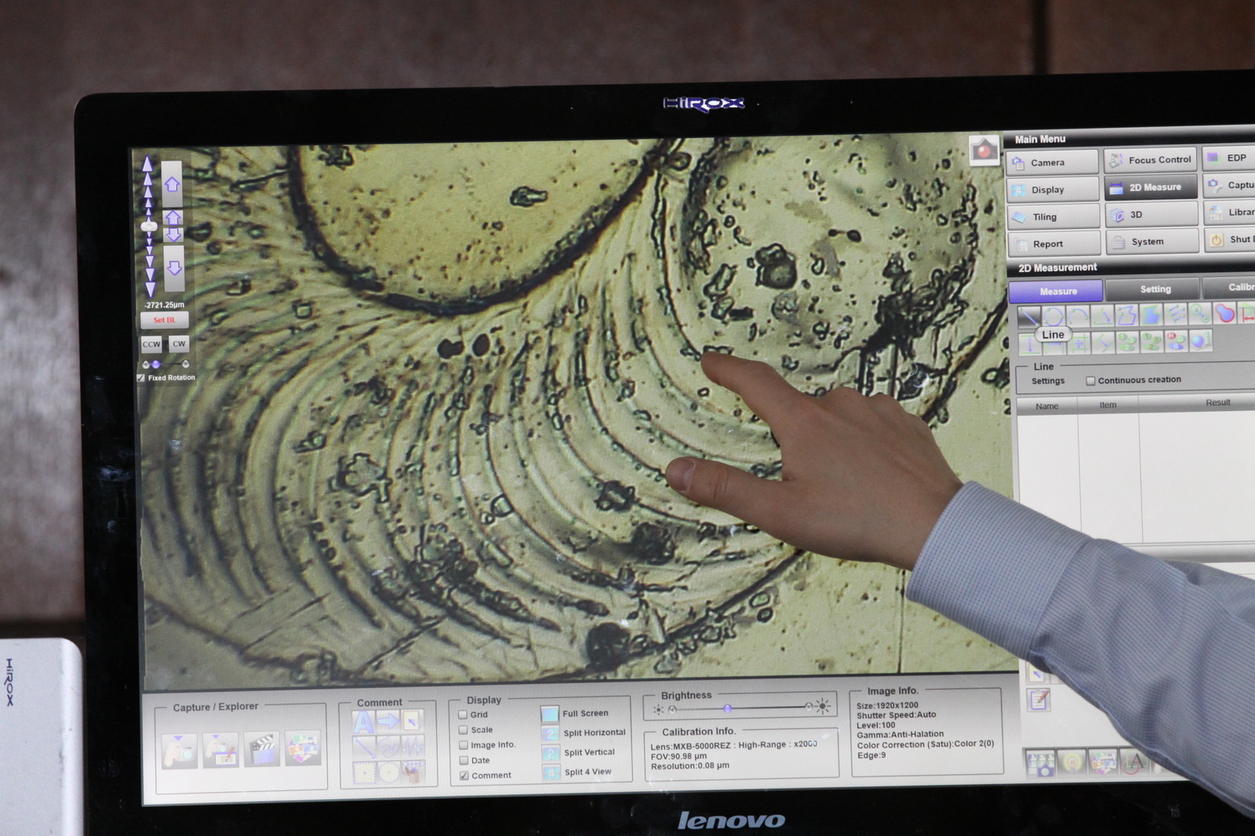Start video recording with clapperboard icon
This screenshot has height=836, width=1255.
(262, 750)
